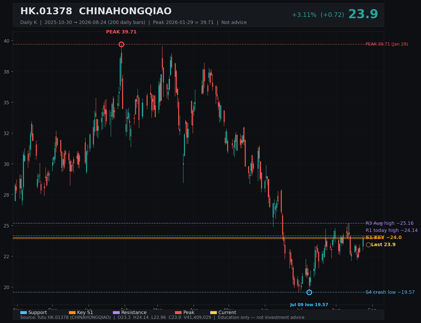Click the +3.11% (+0.72) change text
This screenshot has height=323, width=421.
(318, 15)
